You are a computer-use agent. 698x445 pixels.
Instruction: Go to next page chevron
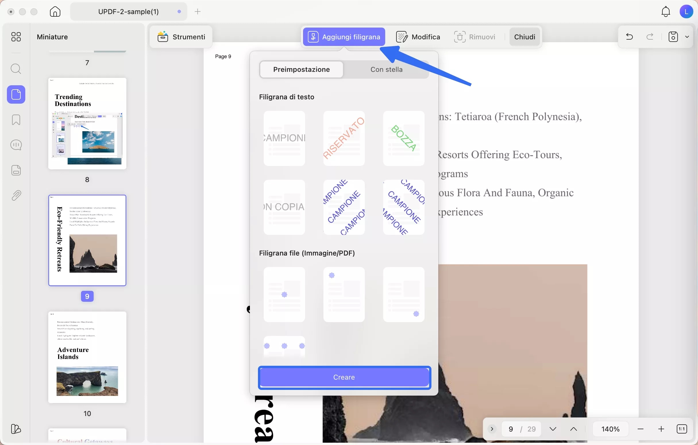[553, 429]
